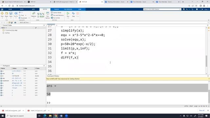Image resolution: width=210 pixels, height=118 pixels.
Task: Click the Find magnifier icon
Action: 20,15
